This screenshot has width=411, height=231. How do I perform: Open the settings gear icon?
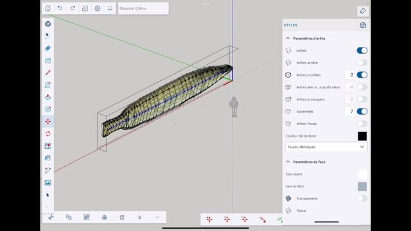click(x=98, y=8)
